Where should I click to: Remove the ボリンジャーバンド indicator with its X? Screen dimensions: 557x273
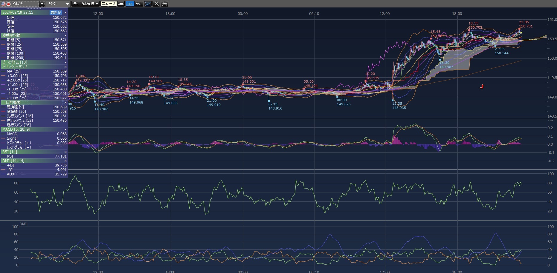click(x=65, y=67)
